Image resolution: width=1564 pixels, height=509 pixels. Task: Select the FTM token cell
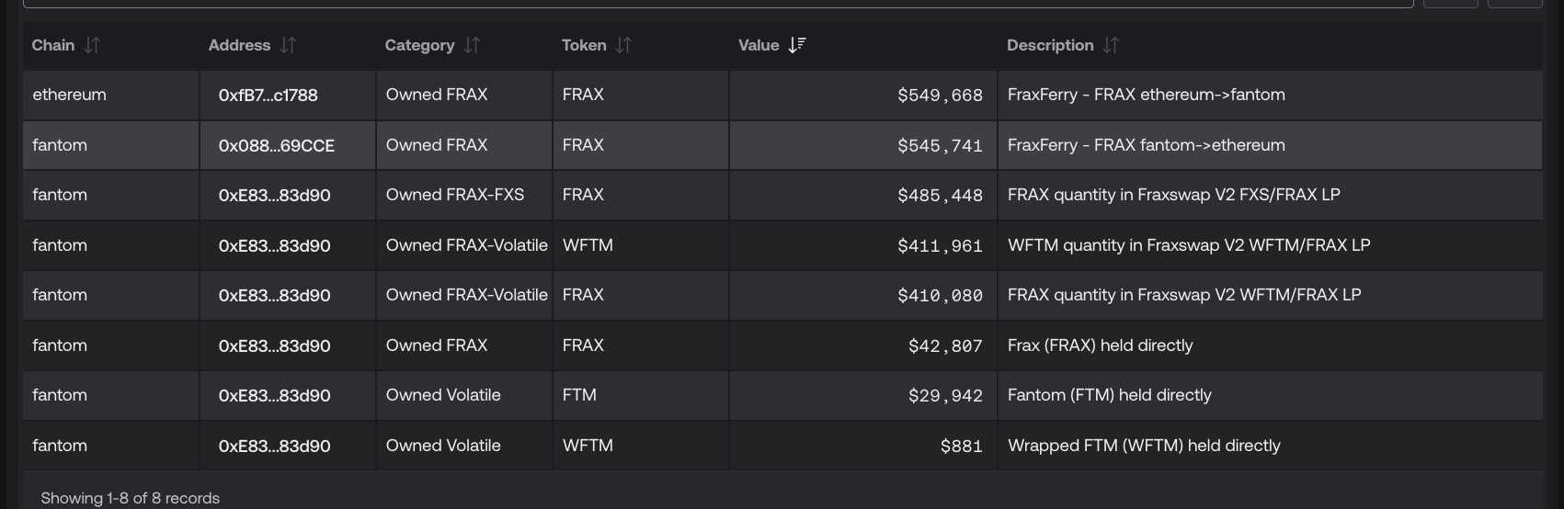coord(579,395)
